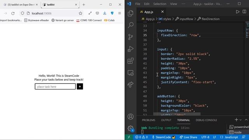This screenshot has height=140, width=249.
Task: Click the expand arrows icon in Firefox toolbar
Action: coord(90,14)
